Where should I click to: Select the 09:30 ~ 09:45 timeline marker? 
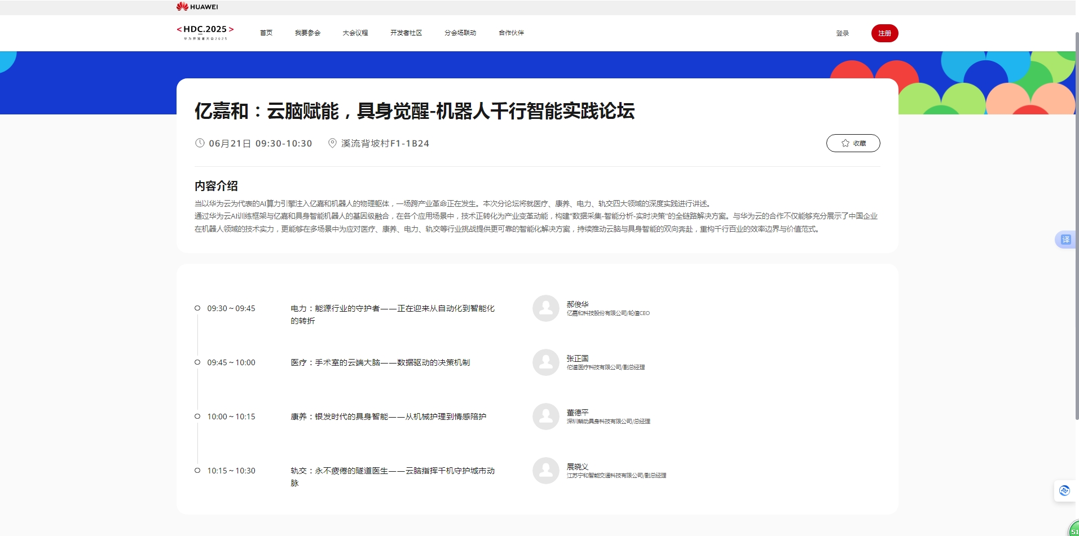tap(197, 308)
